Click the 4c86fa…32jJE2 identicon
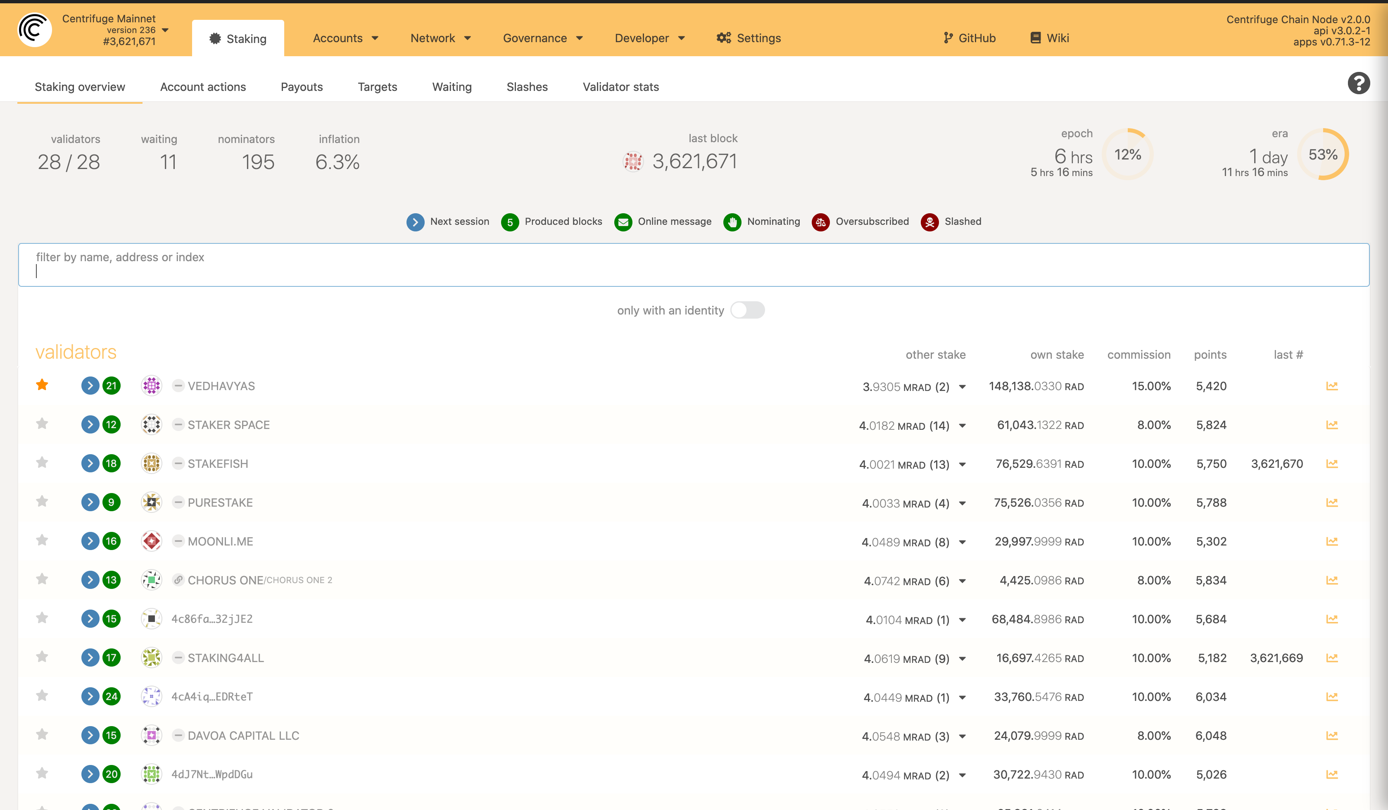1388x810 pixels. [x=152, y=619]
